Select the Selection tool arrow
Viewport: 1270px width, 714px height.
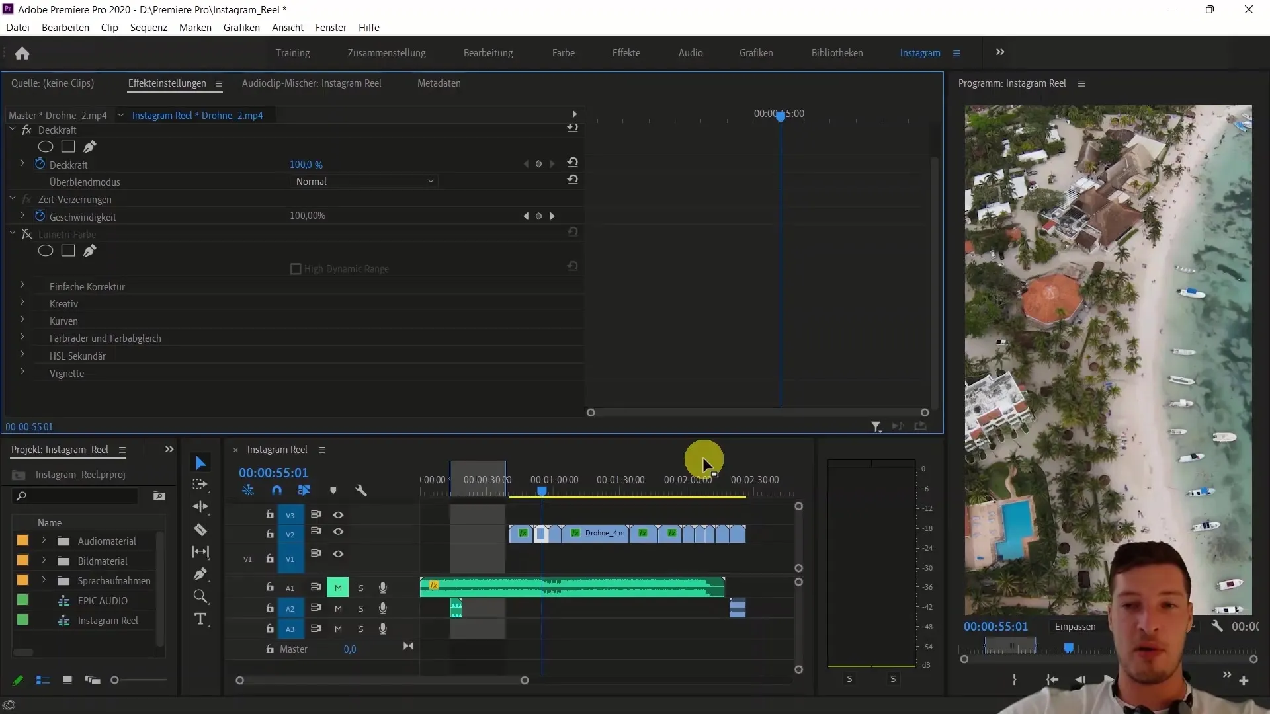[x=200, y=463]
